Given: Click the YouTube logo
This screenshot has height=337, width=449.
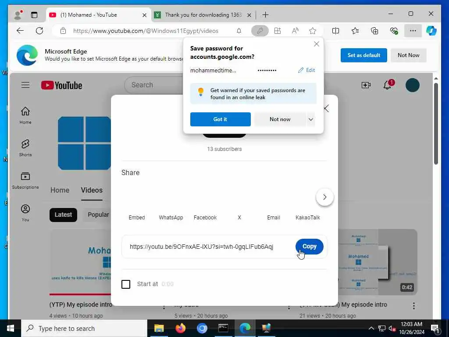Looking at the screenshot, I should 61,85.
